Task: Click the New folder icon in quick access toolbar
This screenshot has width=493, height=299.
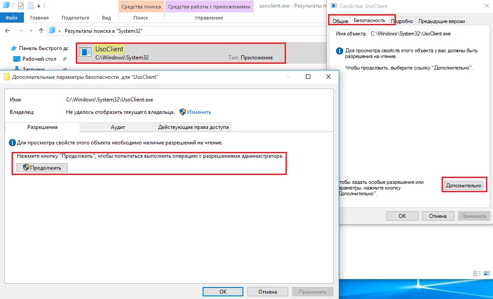Action: [x=31, y=6]
